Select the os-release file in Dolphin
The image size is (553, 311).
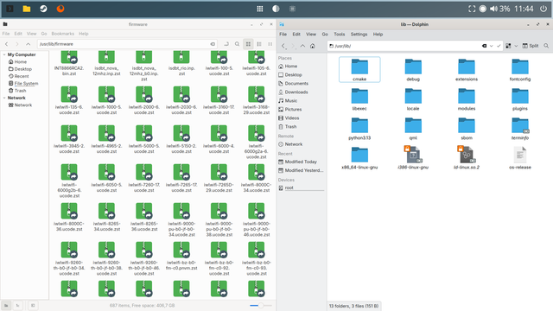[x=520, y=157]
